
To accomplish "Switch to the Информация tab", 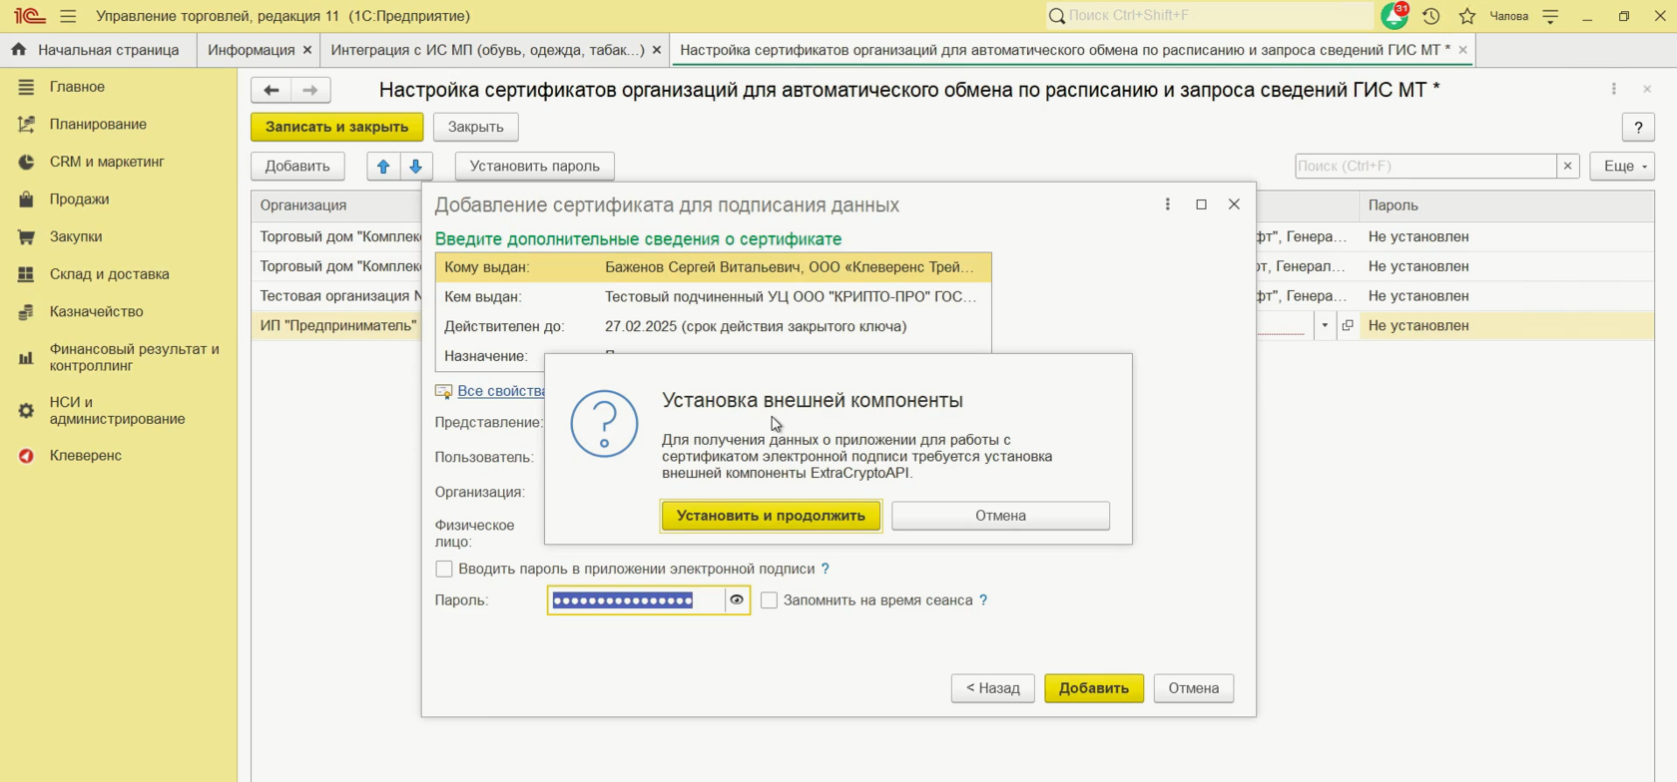I will click(251, 50).
